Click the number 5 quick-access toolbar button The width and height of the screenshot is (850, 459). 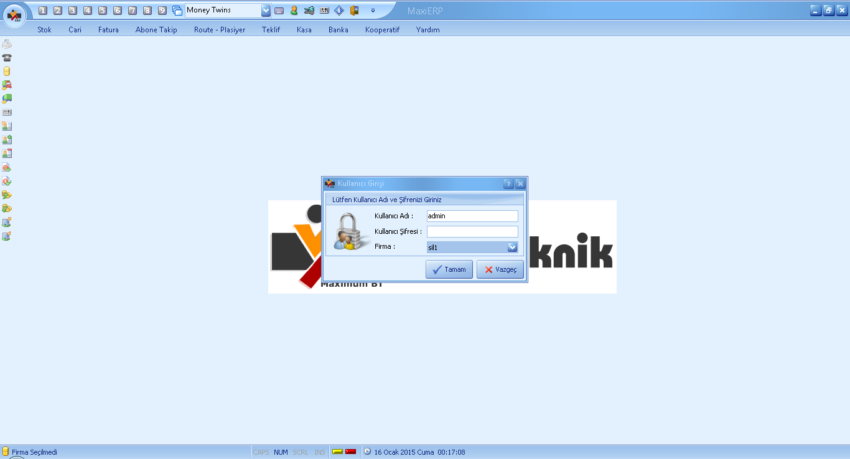pos(103,11)
